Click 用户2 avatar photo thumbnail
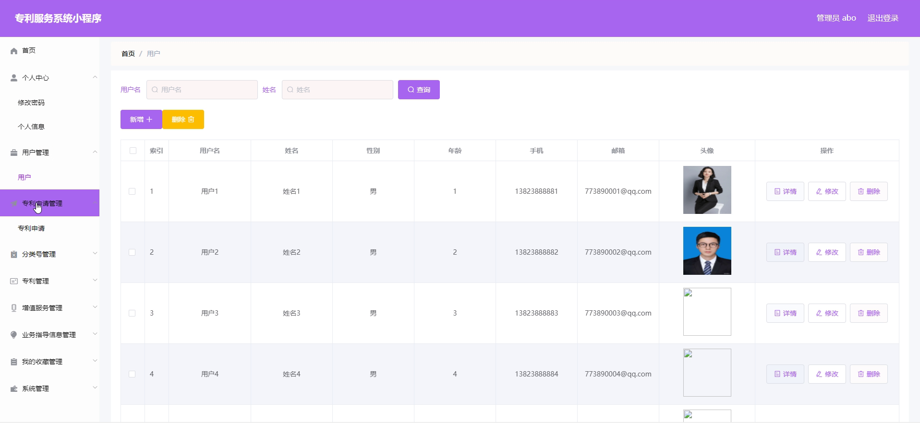920x423 pixels. point(707,251)
